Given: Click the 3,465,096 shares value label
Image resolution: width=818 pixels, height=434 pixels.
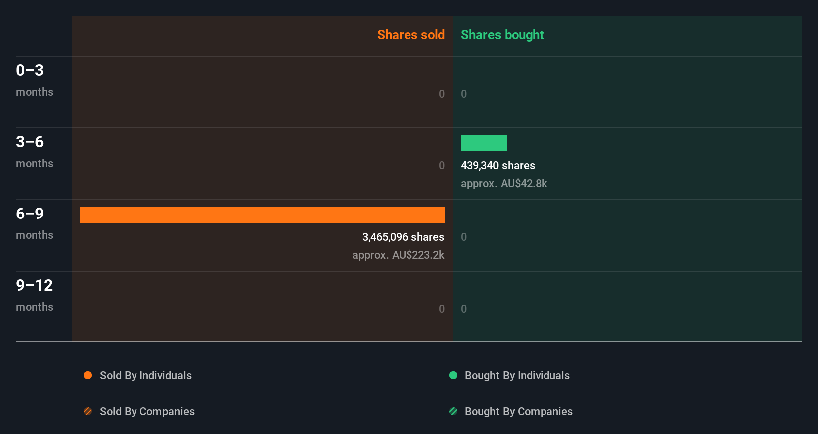Looking at the screenshot, I should 403,237.
